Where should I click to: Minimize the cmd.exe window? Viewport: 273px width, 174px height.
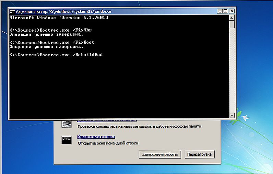220,11
